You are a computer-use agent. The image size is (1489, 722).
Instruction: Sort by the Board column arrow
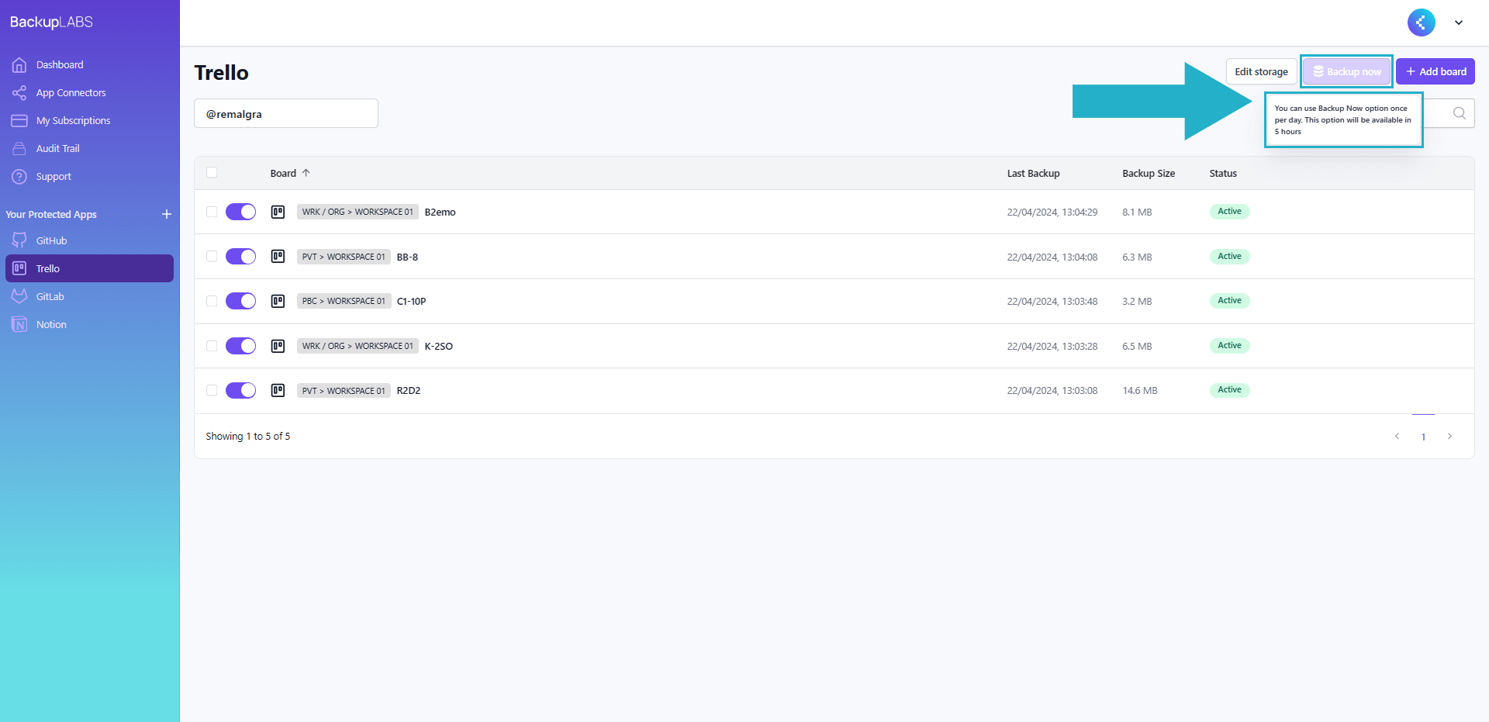(306, 173)
